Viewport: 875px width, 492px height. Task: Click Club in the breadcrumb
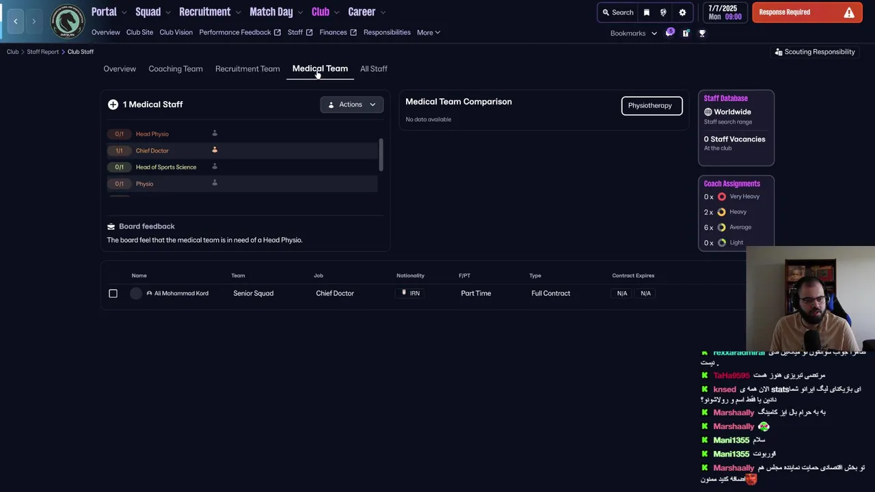click(12, 52)
